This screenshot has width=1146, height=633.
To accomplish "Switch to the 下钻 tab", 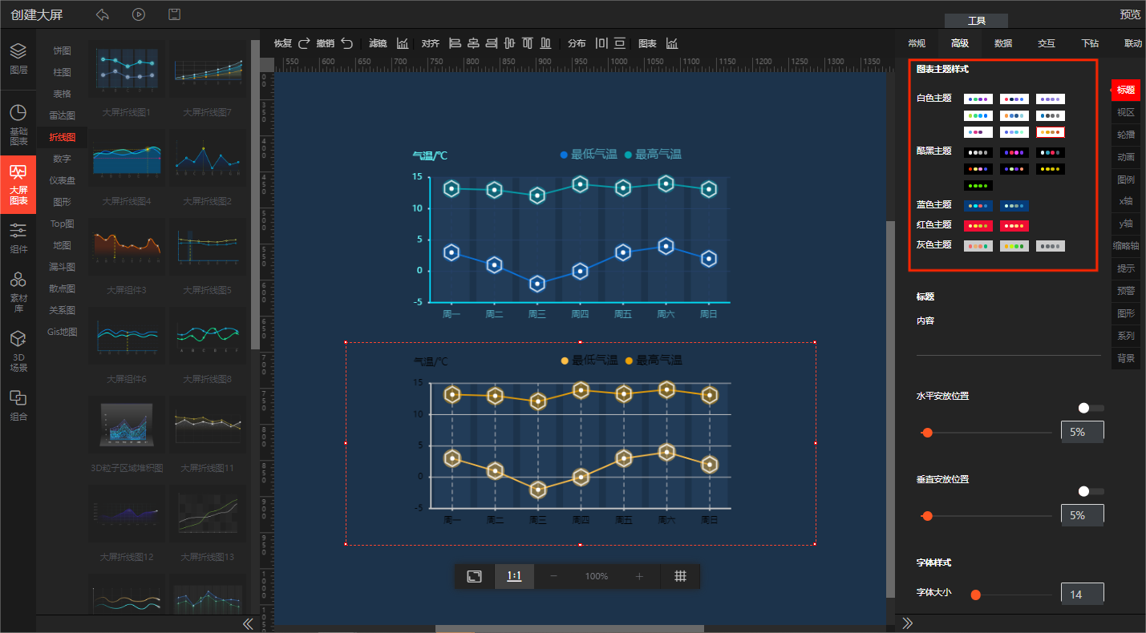I will pos(1090,43).
